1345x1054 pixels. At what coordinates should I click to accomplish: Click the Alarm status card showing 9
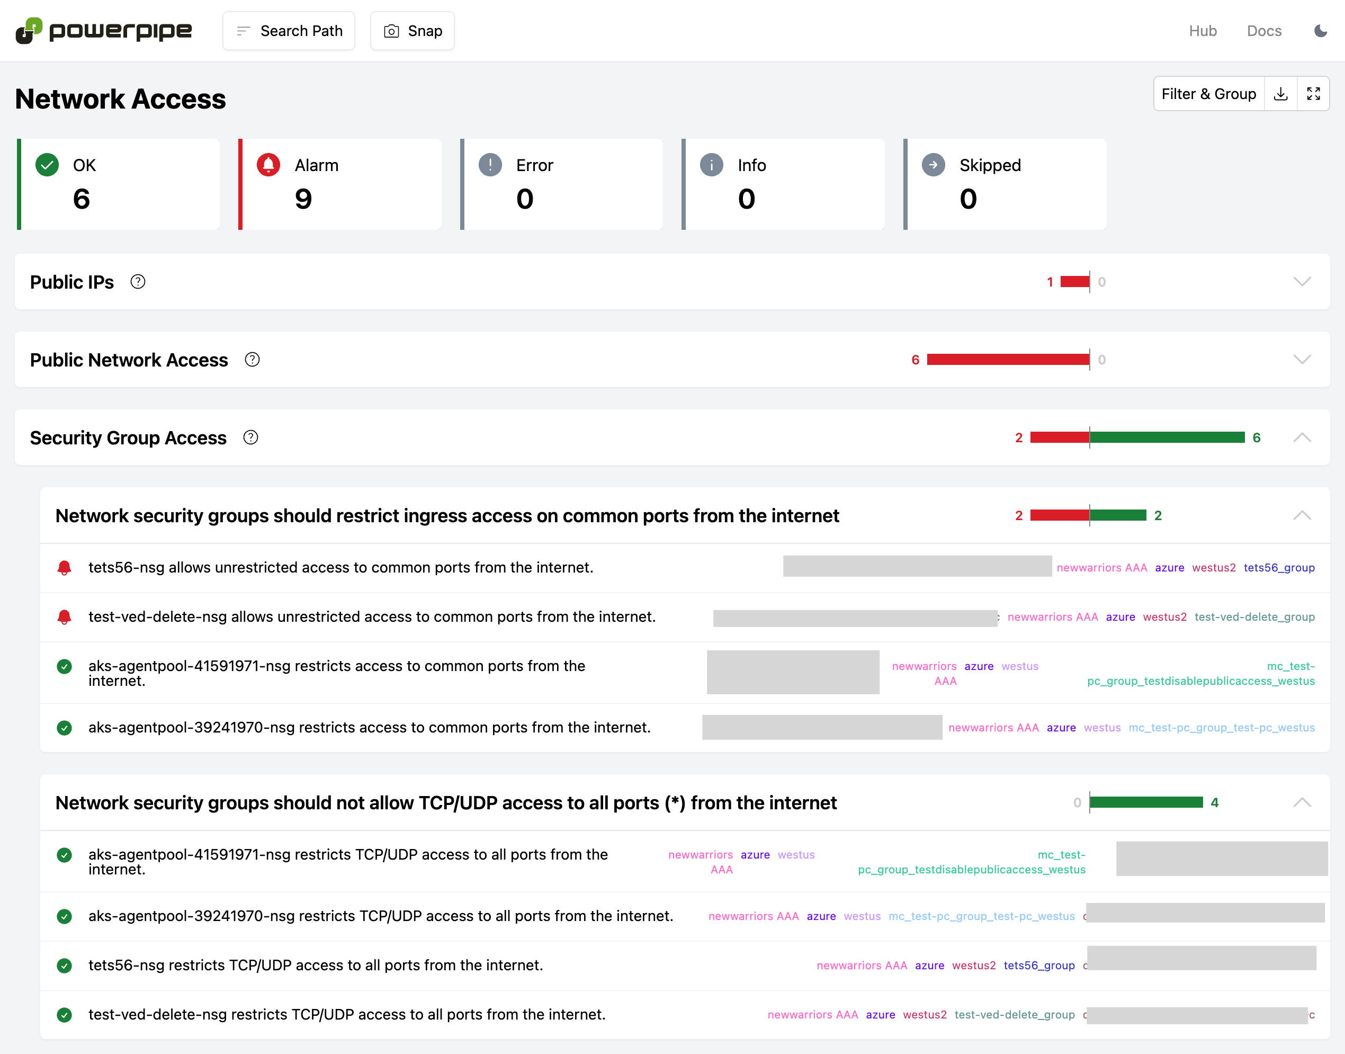pos(340,184)
